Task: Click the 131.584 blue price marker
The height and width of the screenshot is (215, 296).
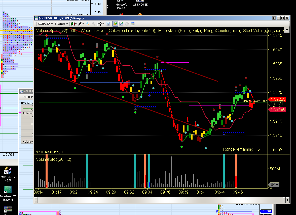Action: click(266, 211)
